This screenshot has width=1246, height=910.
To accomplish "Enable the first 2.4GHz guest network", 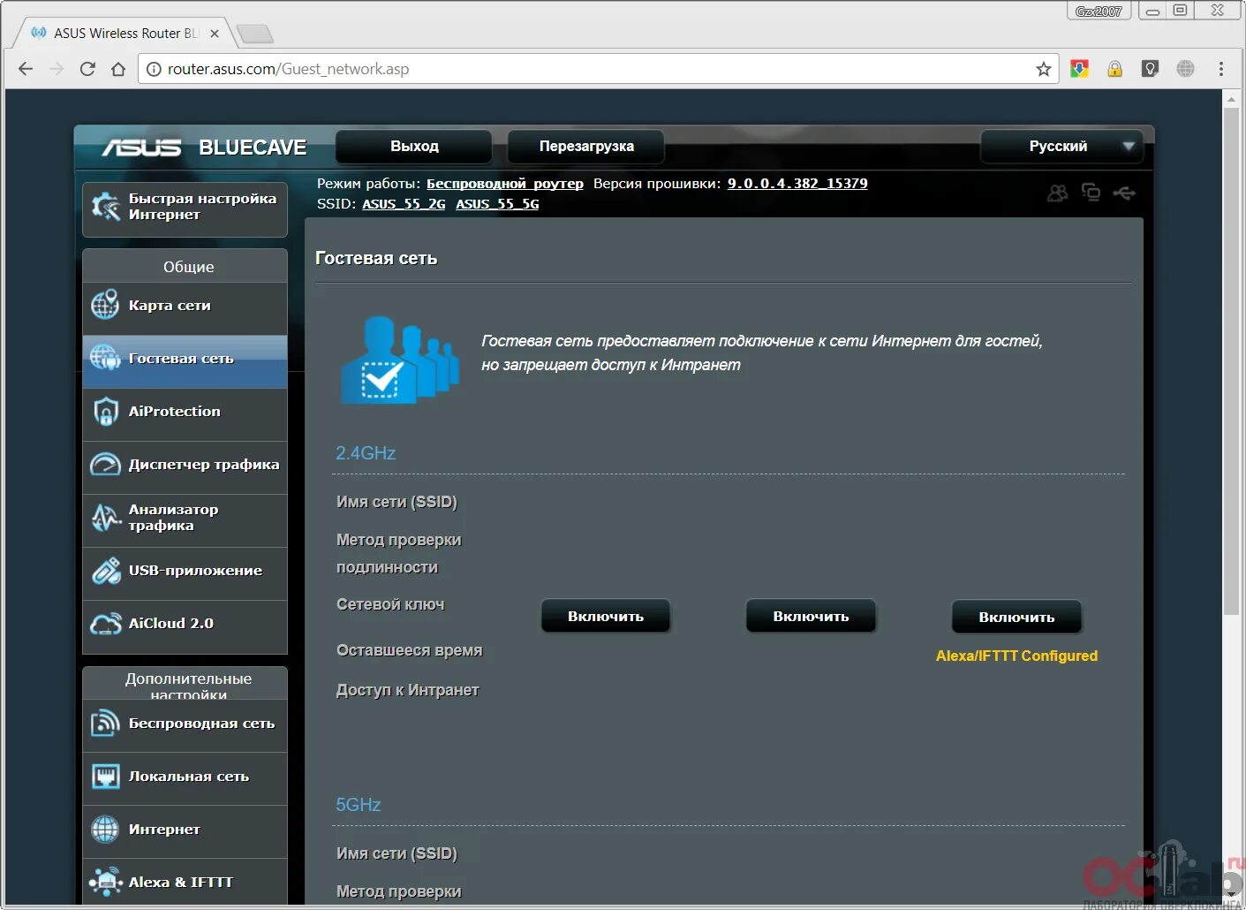I will pyautogui.click(x=606, y=617).
